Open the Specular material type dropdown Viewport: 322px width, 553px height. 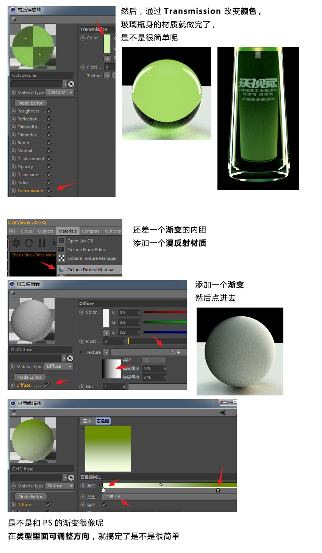(x=60, y=92)
